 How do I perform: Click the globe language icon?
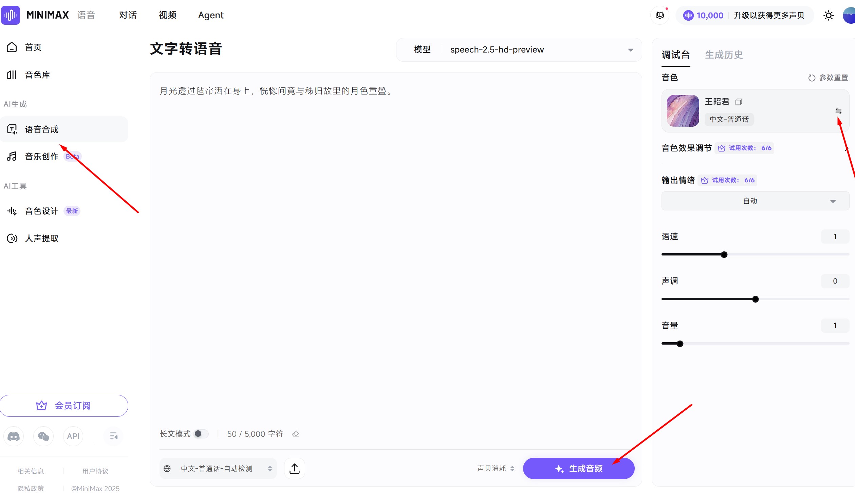[x=167, y=469]
